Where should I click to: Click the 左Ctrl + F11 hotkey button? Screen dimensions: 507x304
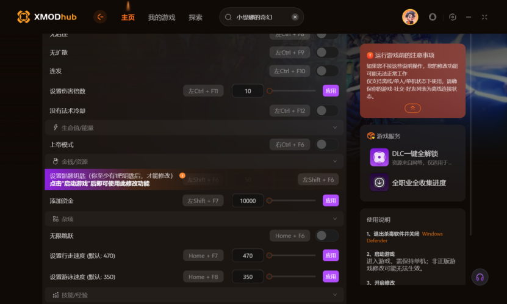click(203, 91)
